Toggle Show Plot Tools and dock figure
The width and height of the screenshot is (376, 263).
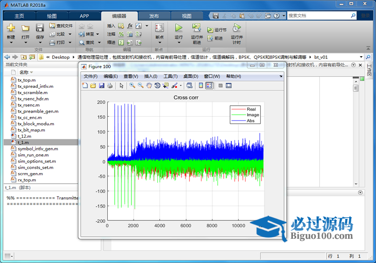pos(229,85)
